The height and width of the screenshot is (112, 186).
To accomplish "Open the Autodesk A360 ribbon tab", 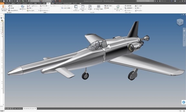I will click(68, 3).
